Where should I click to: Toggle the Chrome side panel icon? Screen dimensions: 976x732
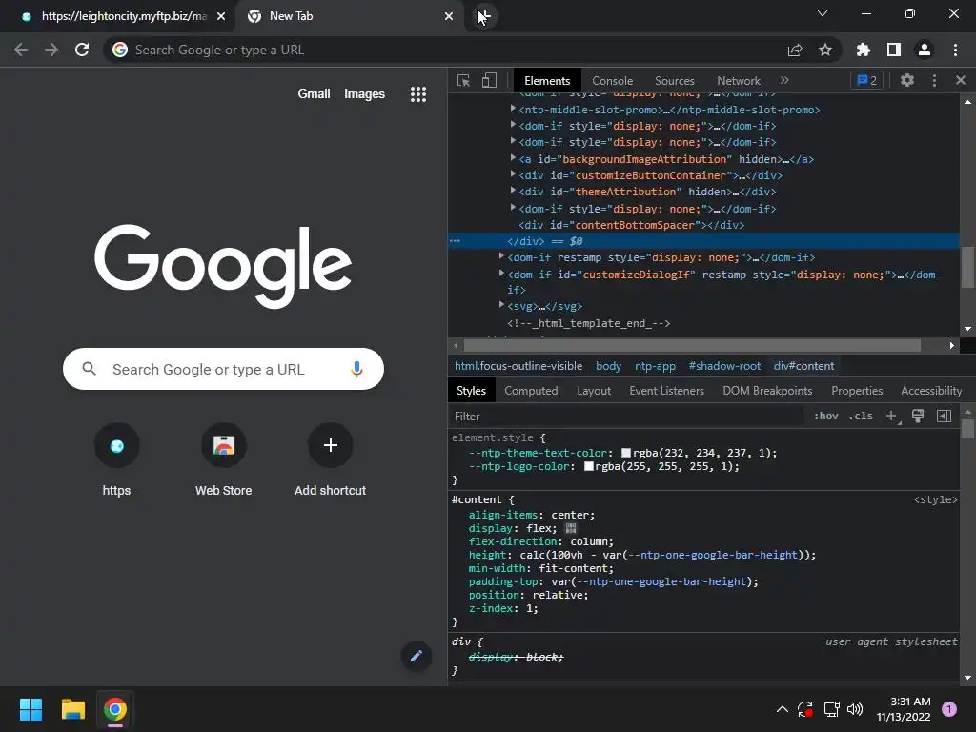pyautogui.click(x=894, y=50)
